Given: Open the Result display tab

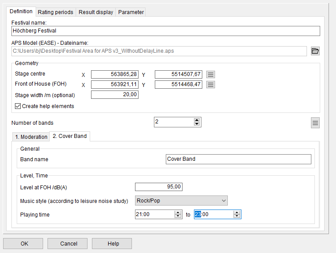Looking at the screenshot, I should coord(96,12).
